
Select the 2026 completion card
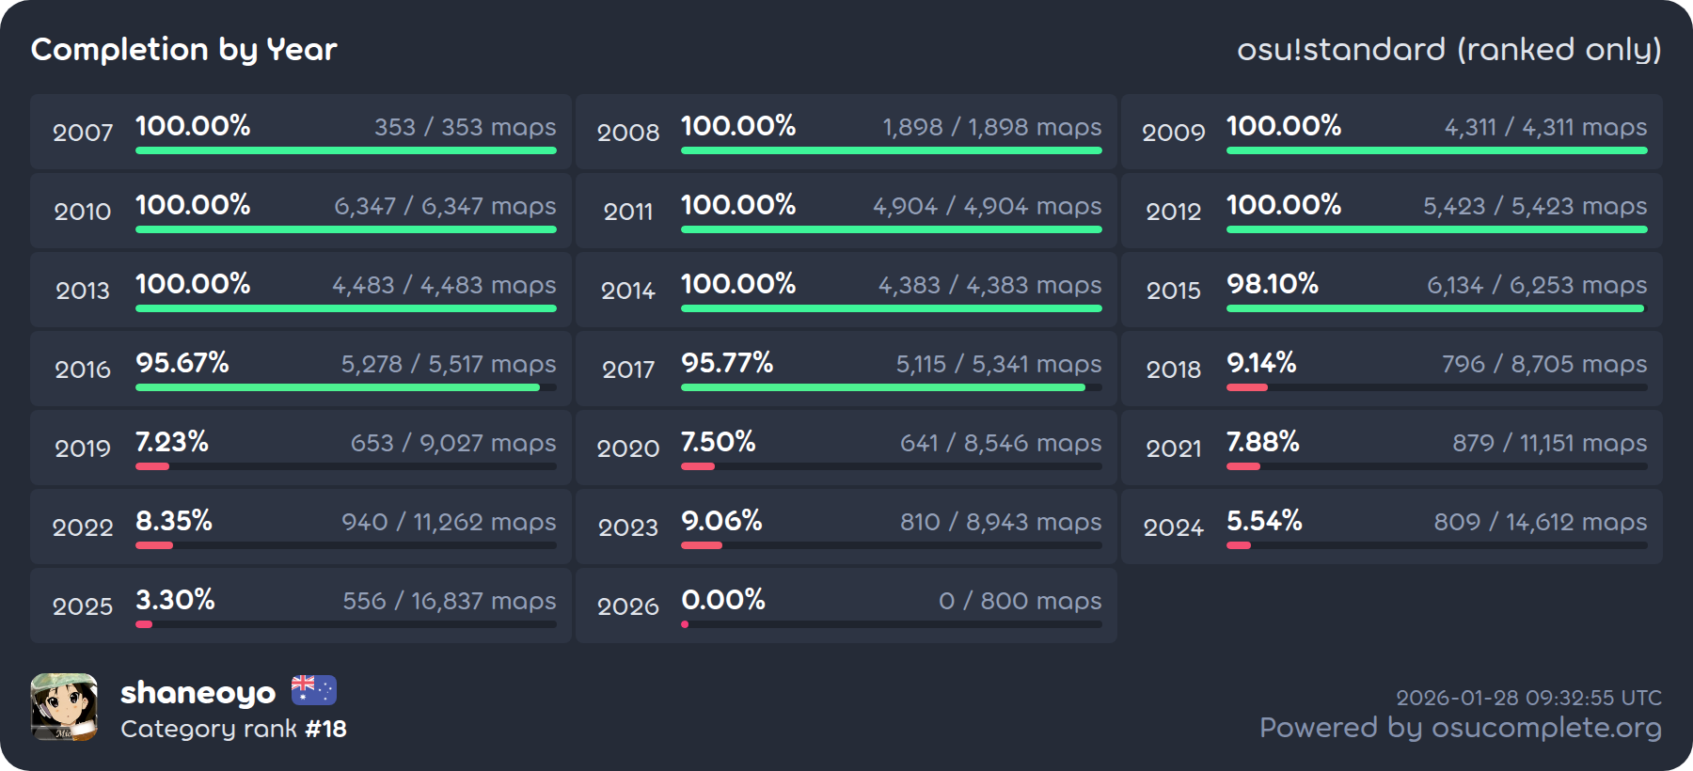coord(846,606)
